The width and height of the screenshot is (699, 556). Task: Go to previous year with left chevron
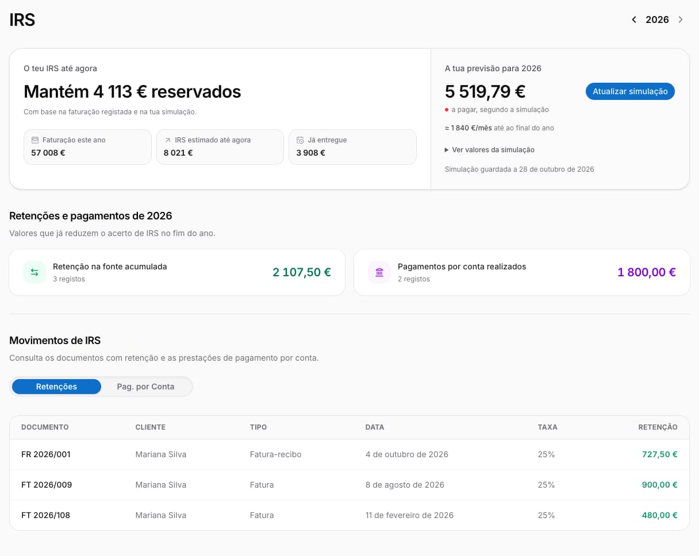tap(634, 20)
